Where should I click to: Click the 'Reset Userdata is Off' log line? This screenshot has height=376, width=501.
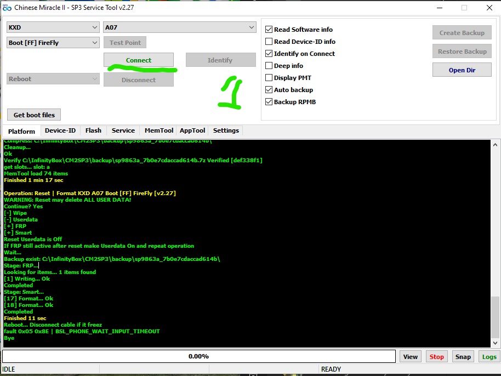pyautogui.click(x=33, y=239)
